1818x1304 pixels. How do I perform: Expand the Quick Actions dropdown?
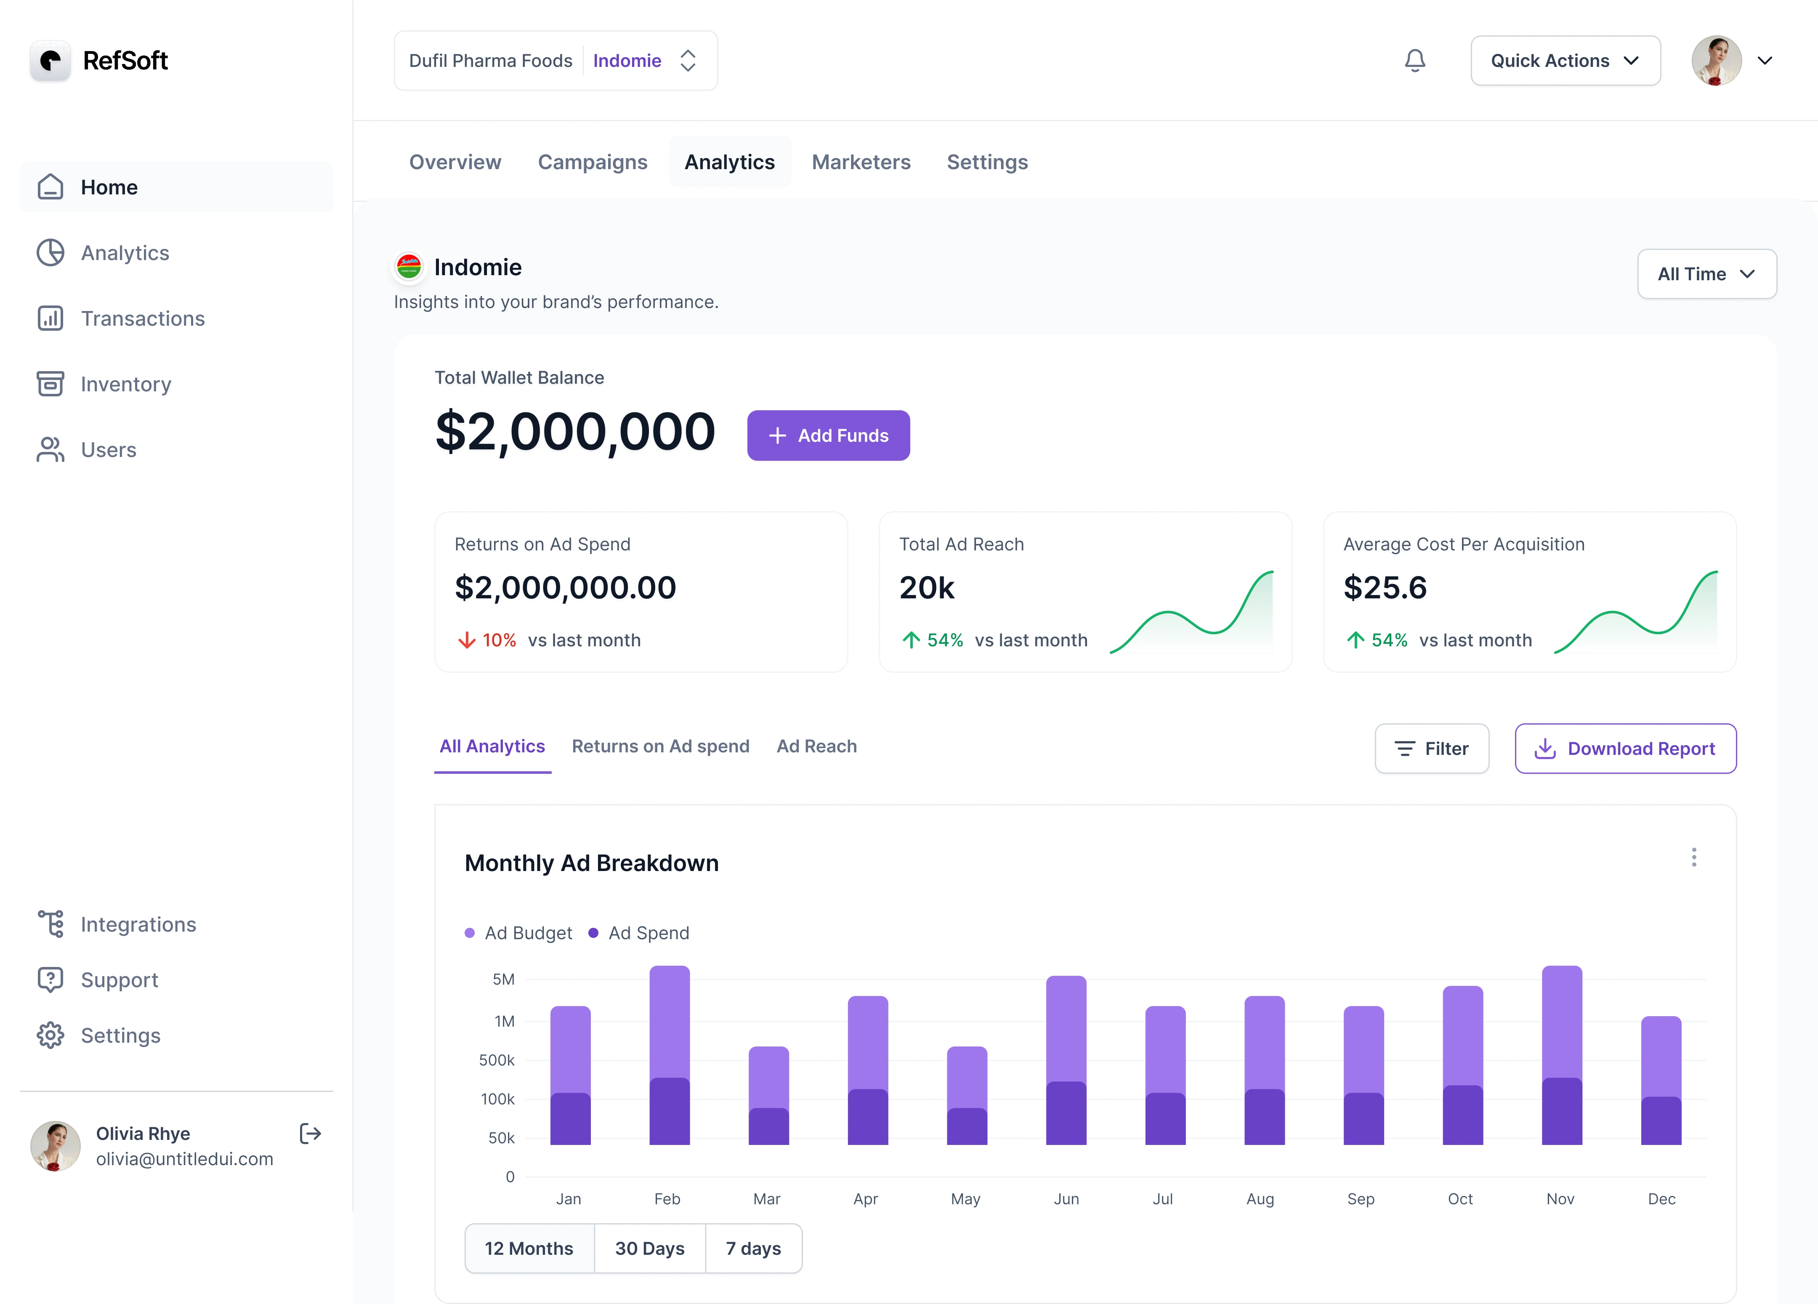[x=1565, y=61]
